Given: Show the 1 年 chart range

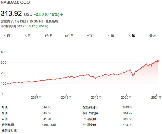Looking at the screenshot, I should 111,36.
